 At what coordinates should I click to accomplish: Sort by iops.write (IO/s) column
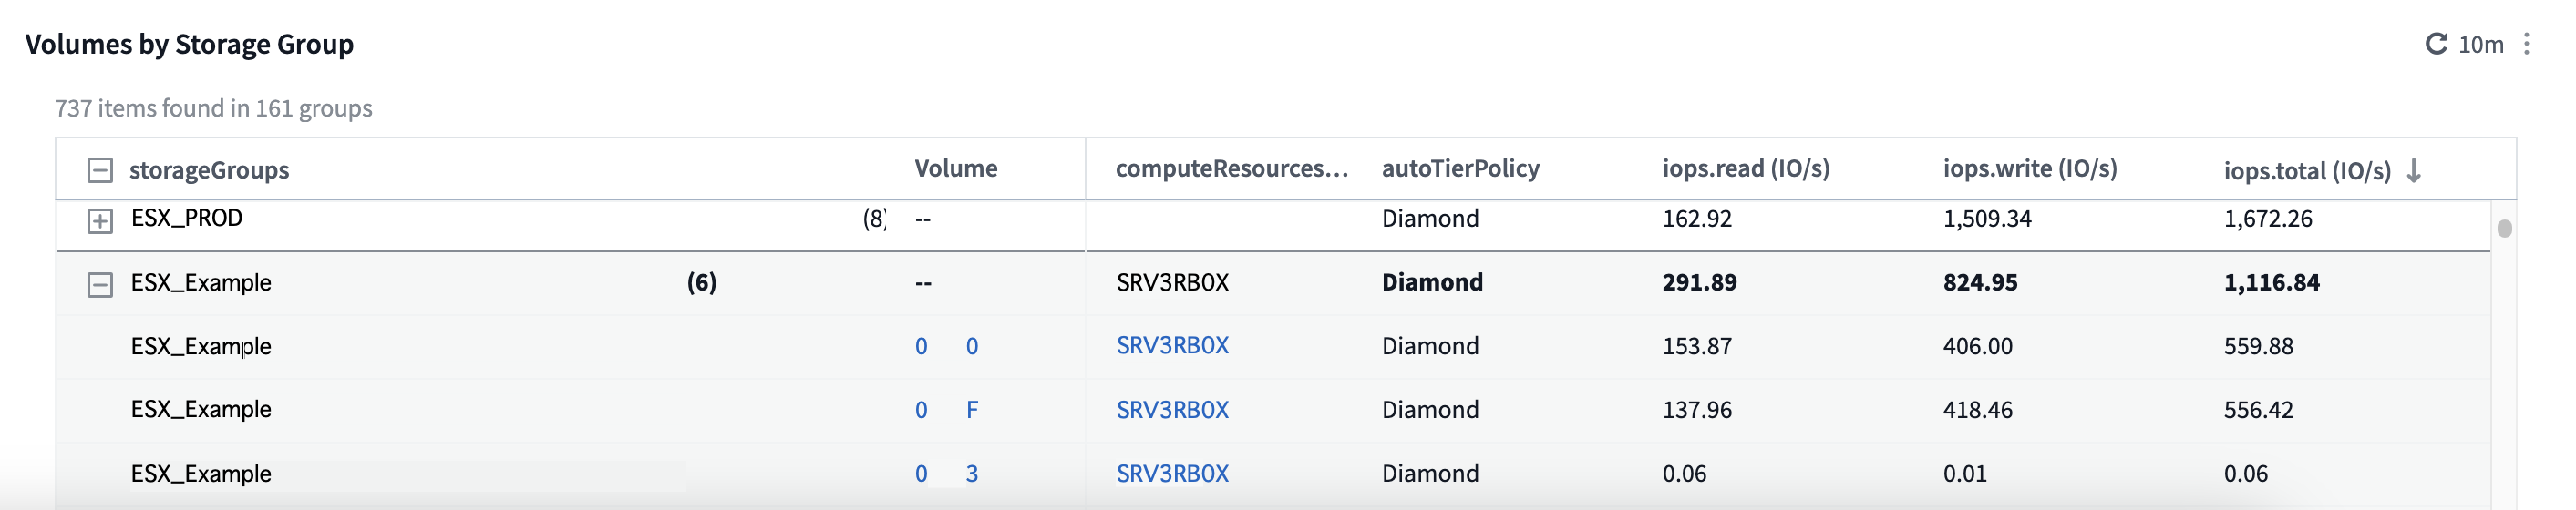pyautogui.click(x=2029, y=169)
